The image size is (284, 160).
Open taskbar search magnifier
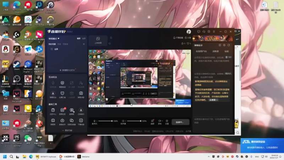pos(11,156)
